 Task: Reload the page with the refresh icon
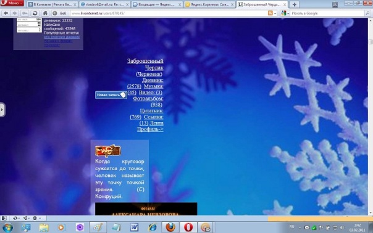(x=35, y=14)
